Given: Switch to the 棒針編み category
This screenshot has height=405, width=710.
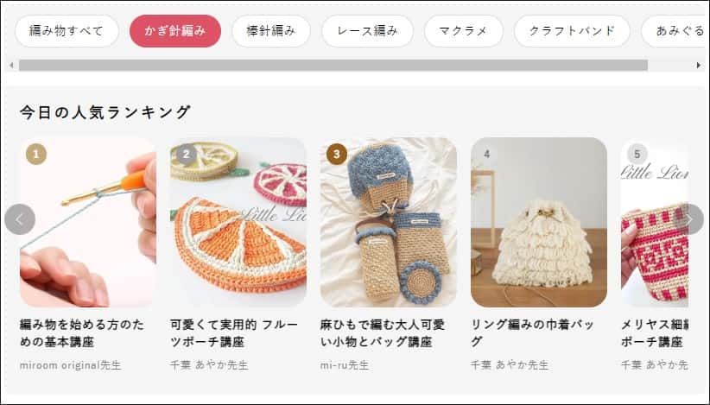Looking at the screenshot, I should 270,31.
